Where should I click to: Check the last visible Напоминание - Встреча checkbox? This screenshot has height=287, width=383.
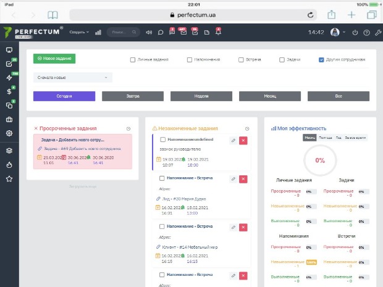[x=162, y=275]
